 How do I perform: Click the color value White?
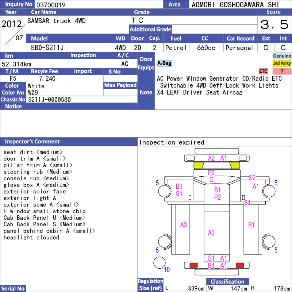point(36,86)
